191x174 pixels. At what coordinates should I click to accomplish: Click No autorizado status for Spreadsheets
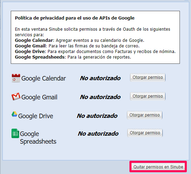click(98, 134)
